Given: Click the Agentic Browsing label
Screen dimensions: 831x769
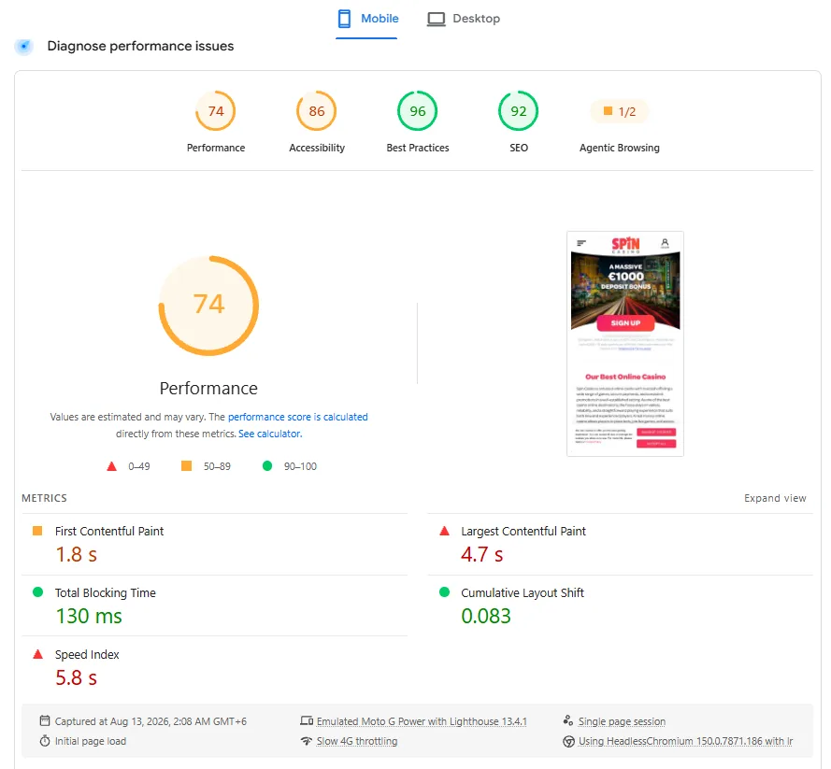Looking at the screenshot, I should pos(620,148).
